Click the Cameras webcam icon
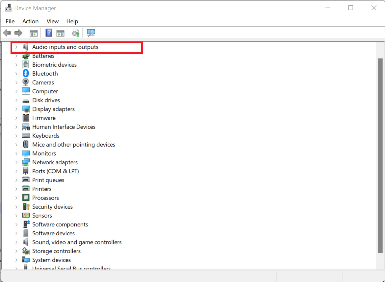The width and height of the screenshot is (385, 282). [26, 82]
